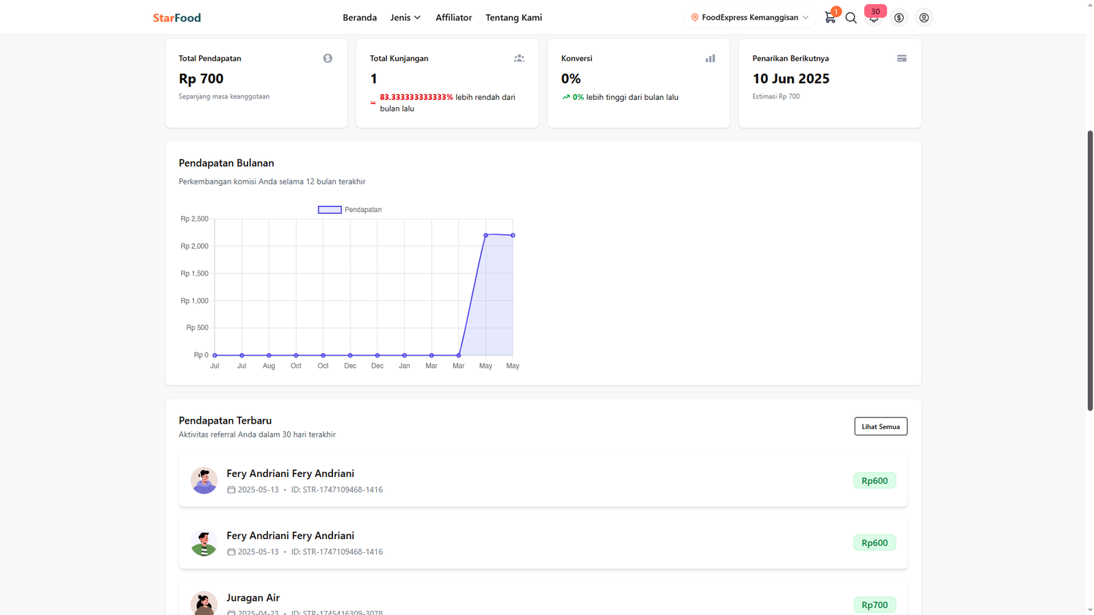
Task: Click the StarFood logo link
Action: click(176, 18)
